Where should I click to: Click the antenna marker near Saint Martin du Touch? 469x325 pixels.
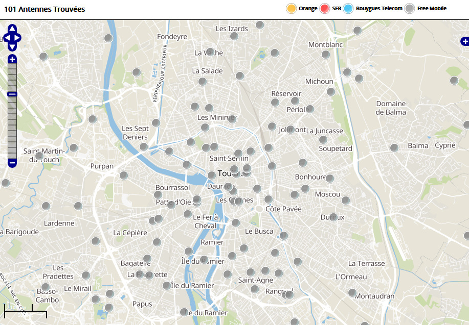click(39, 156)
